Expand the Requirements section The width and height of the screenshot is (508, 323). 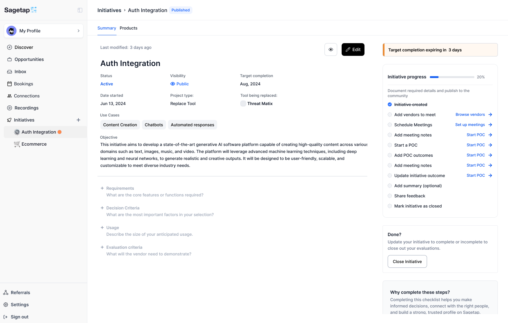pos(102,188)
